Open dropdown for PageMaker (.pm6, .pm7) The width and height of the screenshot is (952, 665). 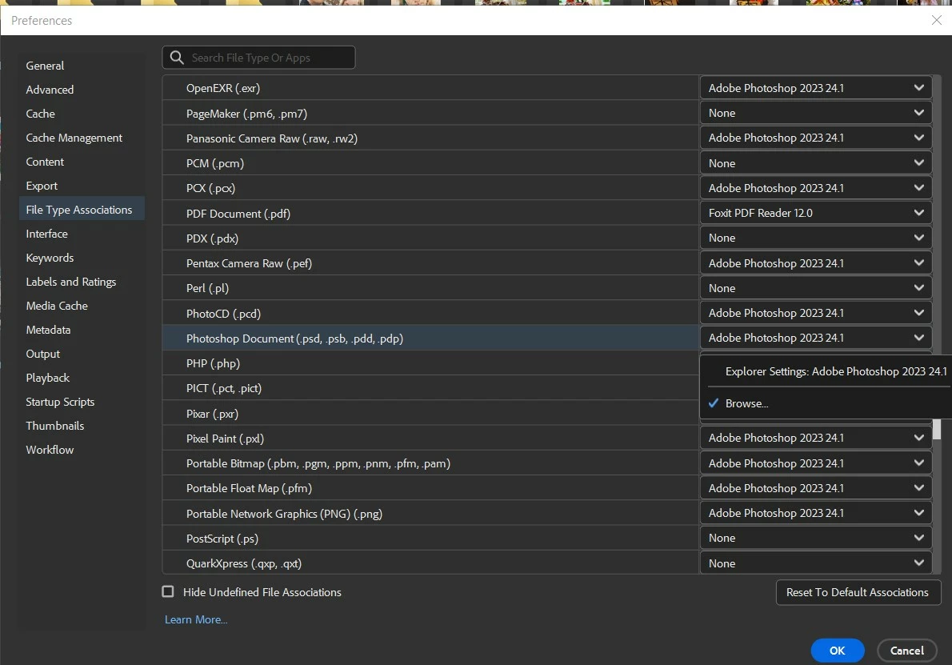click(x=815, y=113)
